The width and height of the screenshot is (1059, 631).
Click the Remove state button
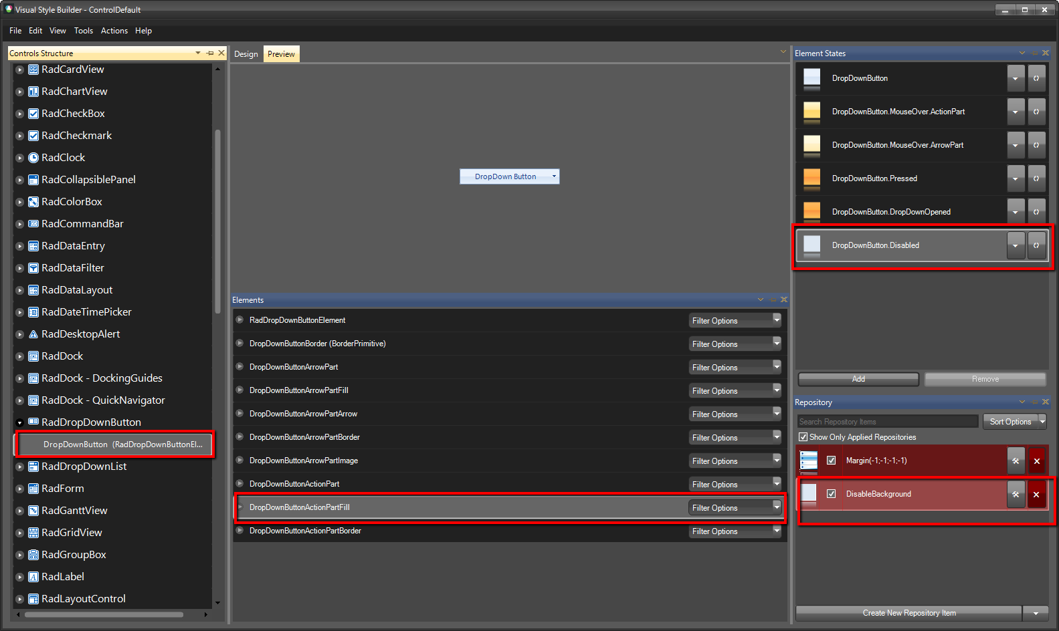(985, 379)
